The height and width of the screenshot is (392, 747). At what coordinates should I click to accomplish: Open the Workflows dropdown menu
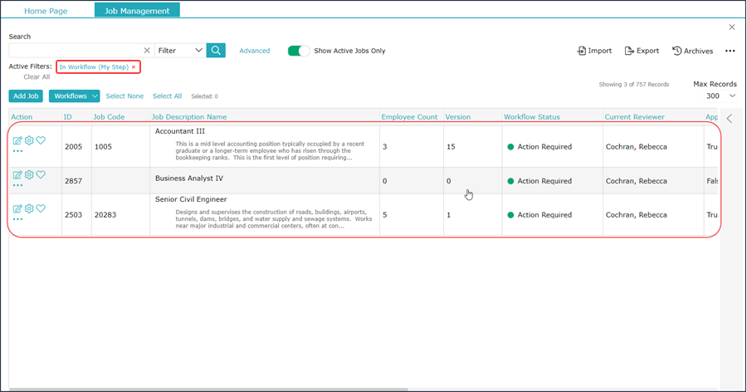(74, 96)
